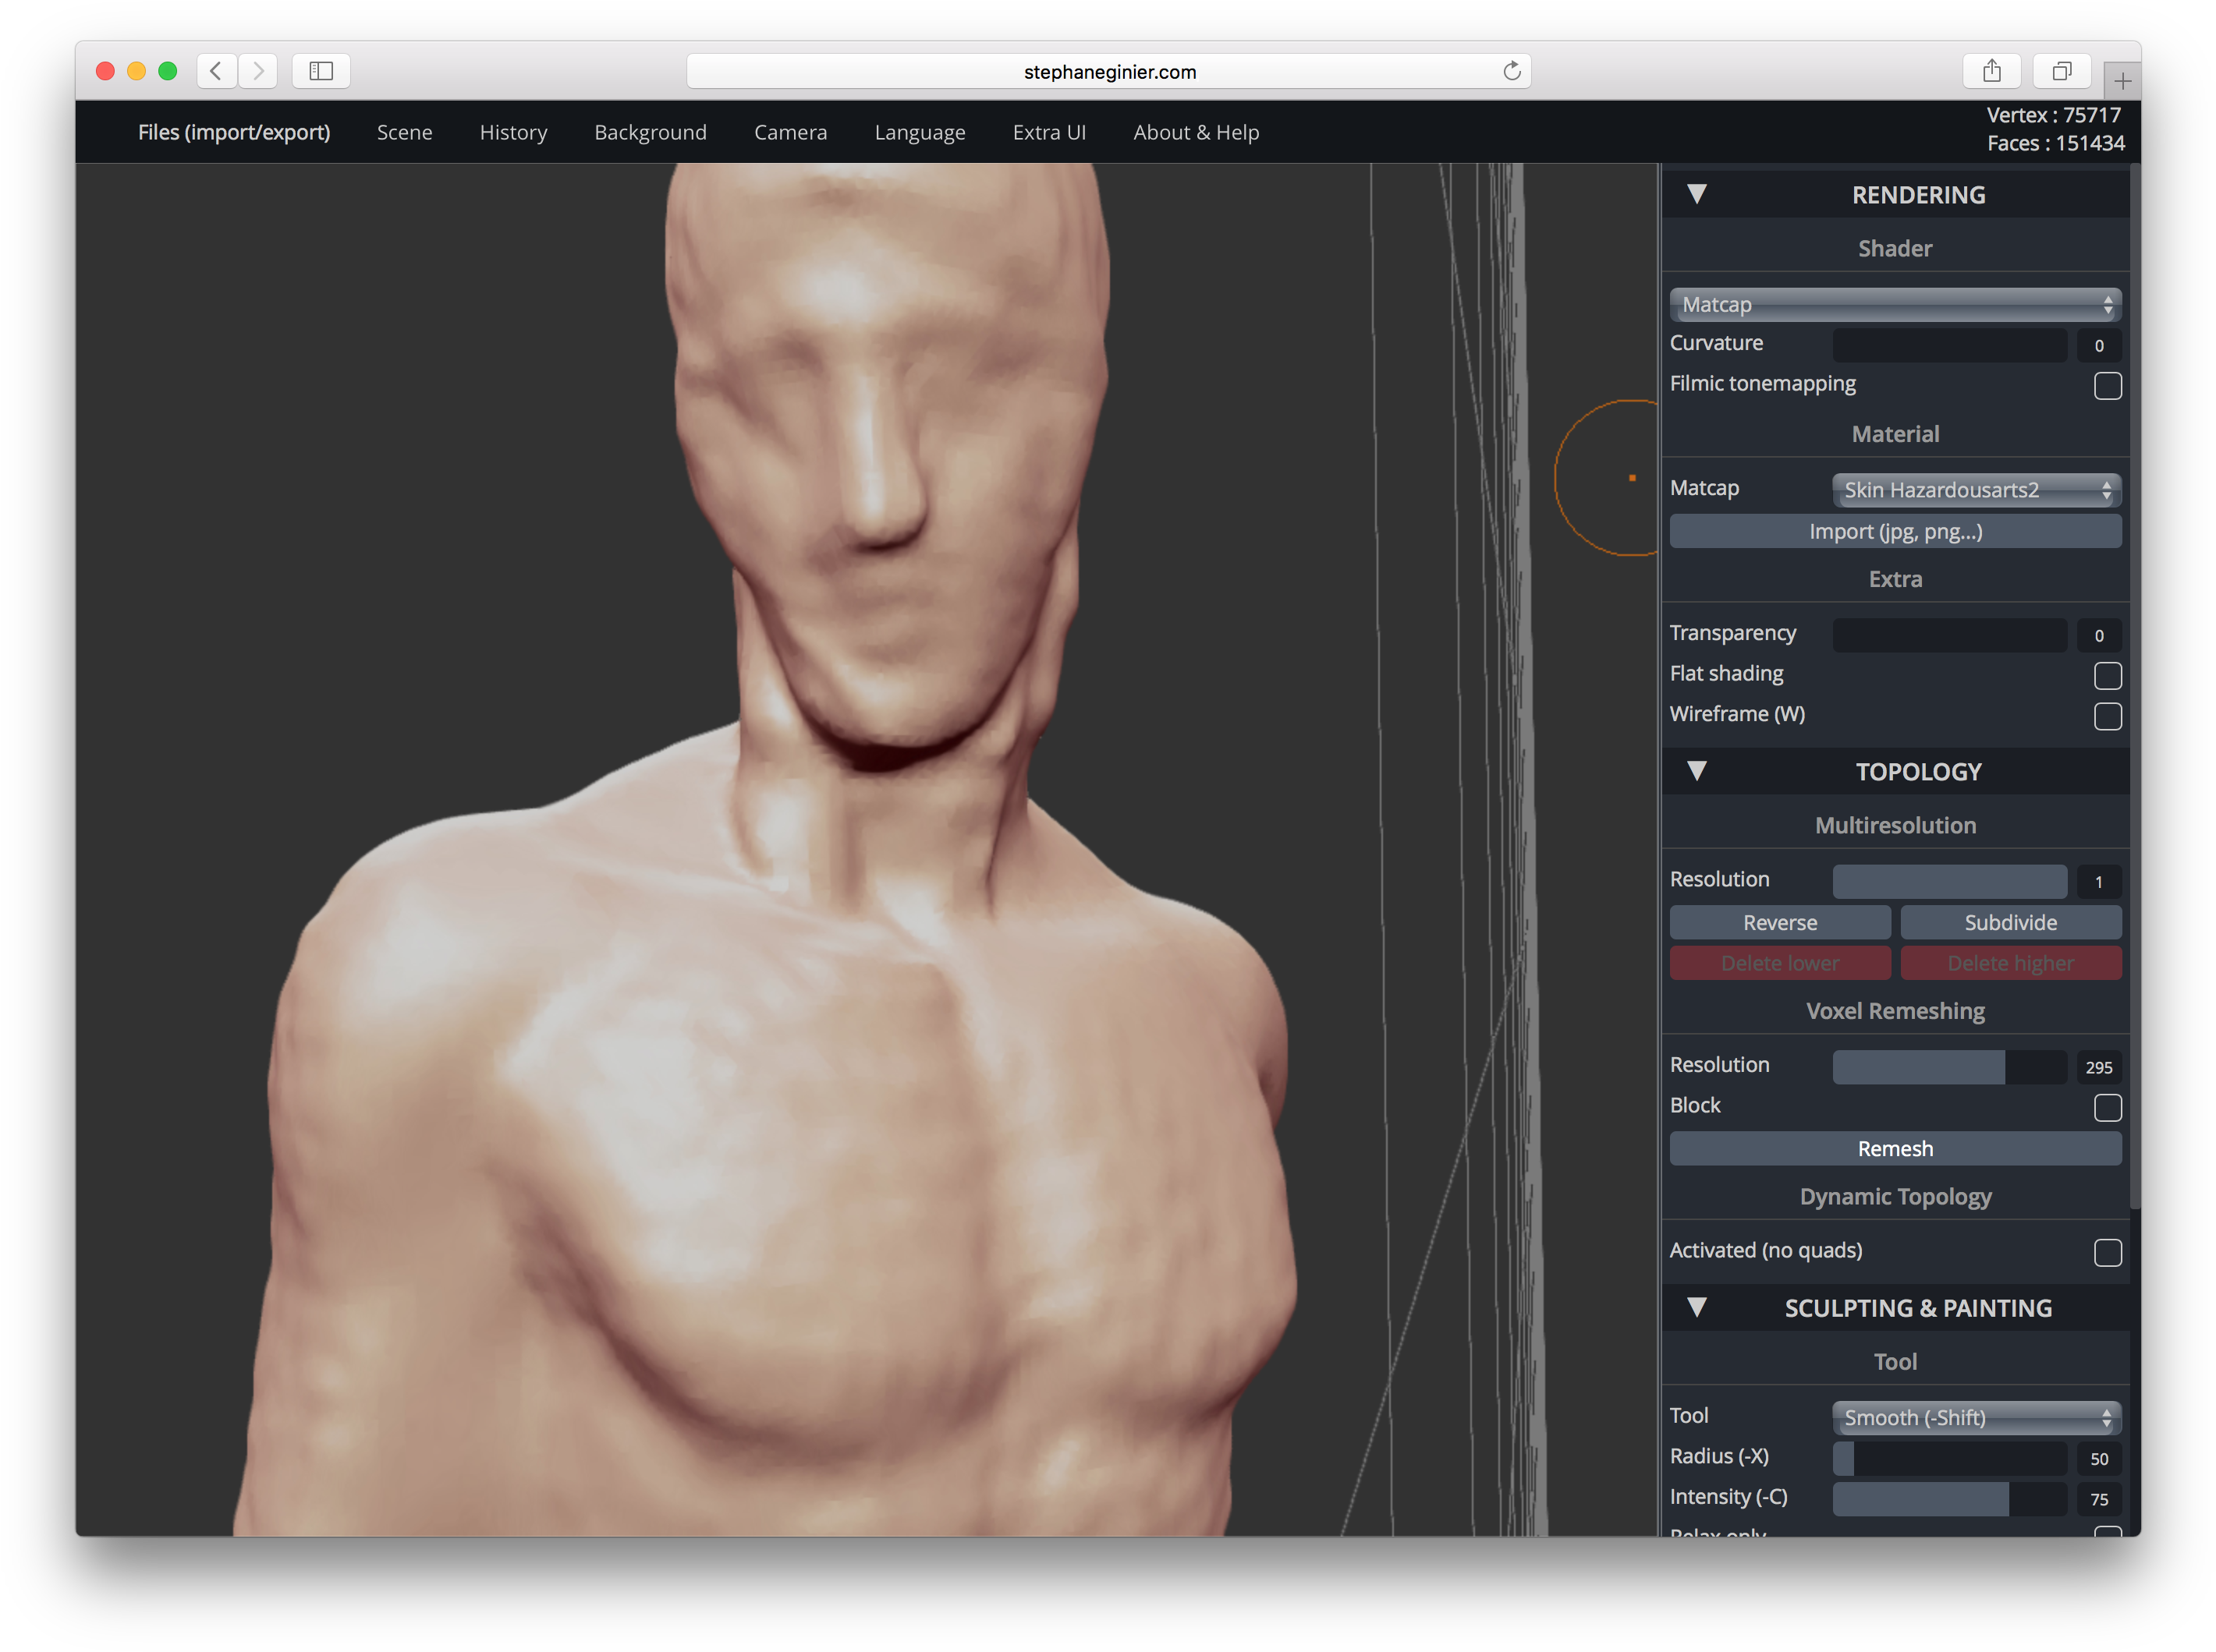Collapse the RENDERING panel with its triangle

(1697, 194)
